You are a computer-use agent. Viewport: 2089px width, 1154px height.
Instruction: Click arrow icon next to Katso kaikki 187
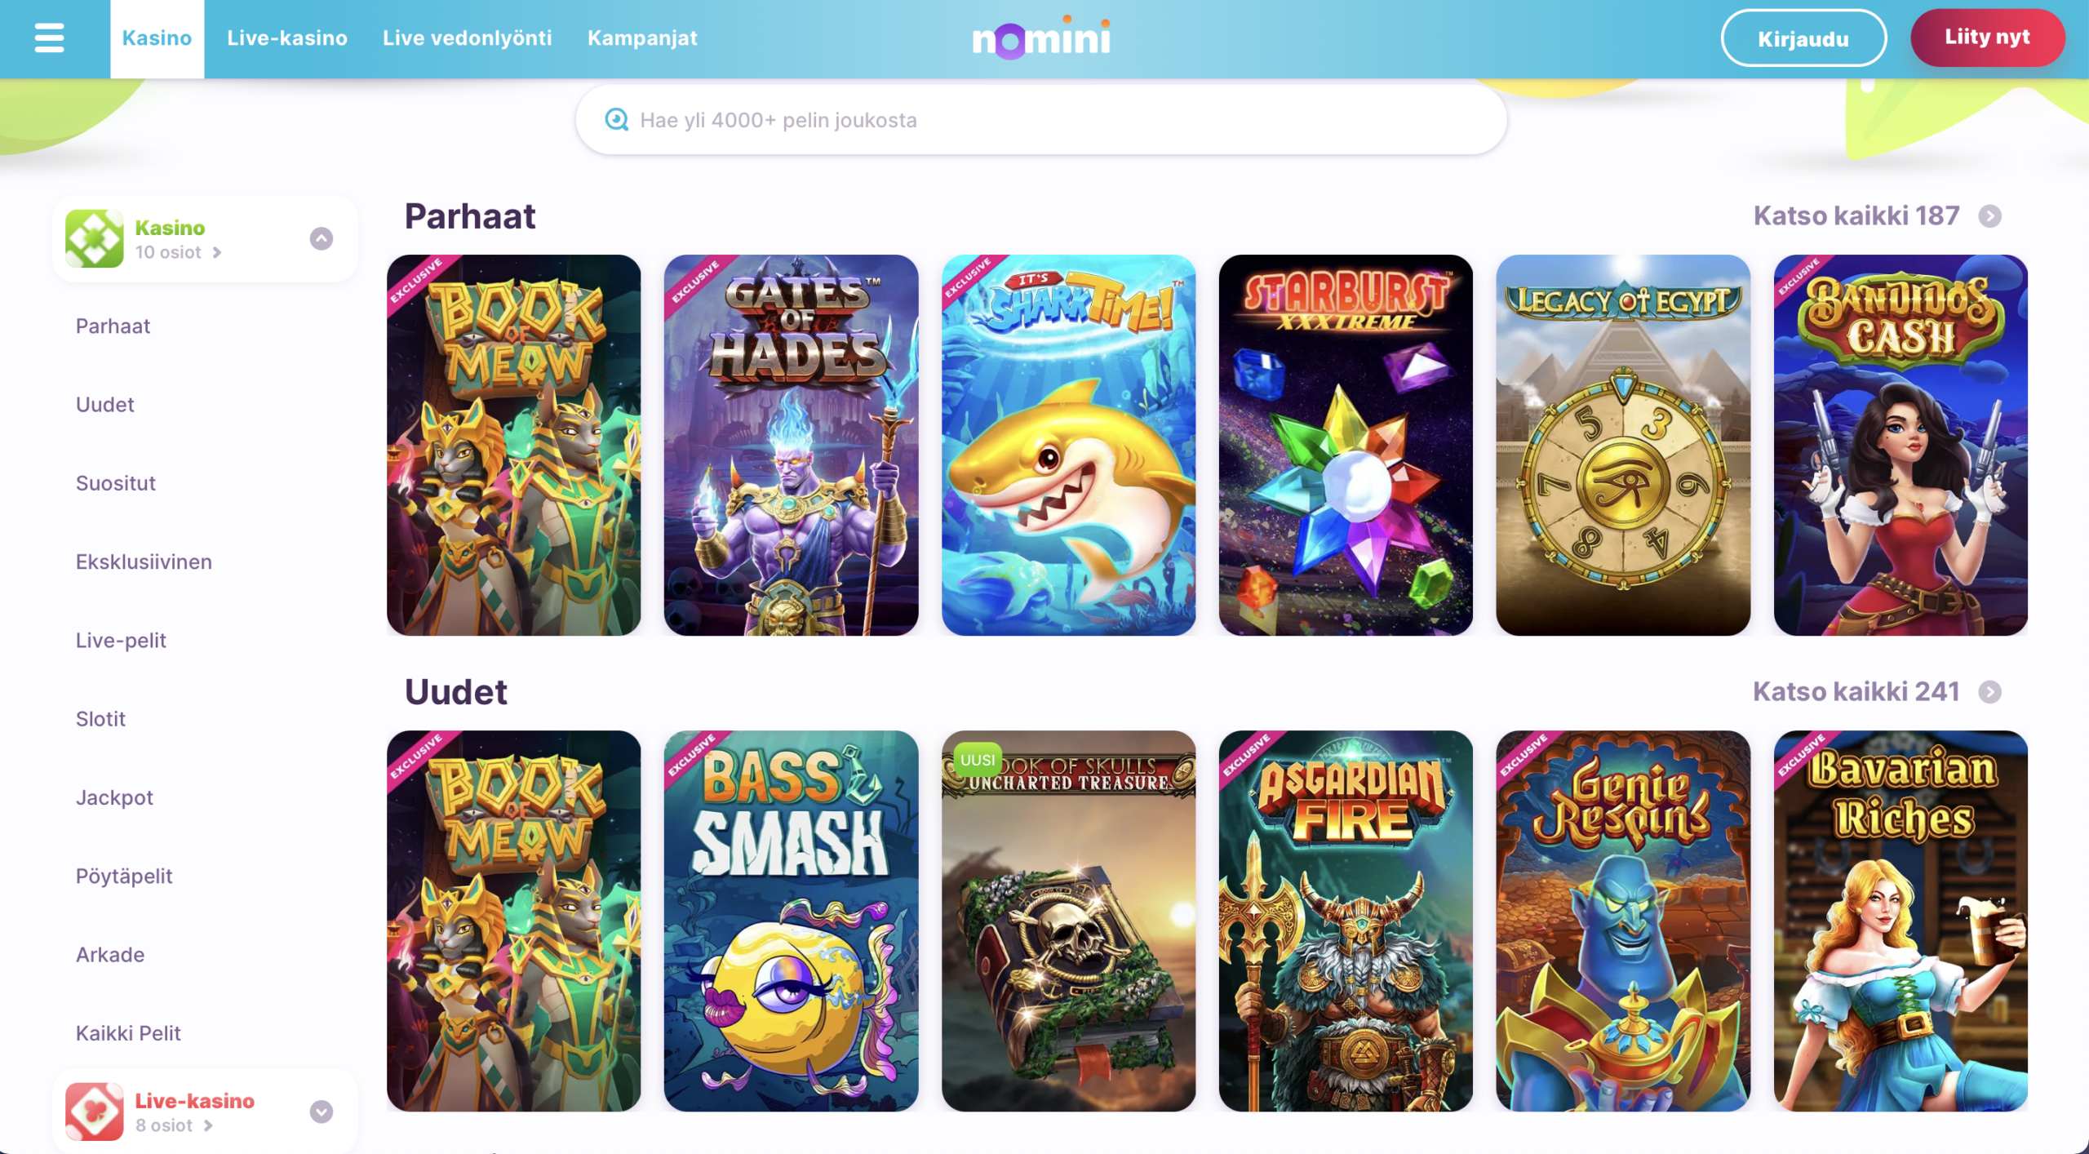[x=1989, y=216]
